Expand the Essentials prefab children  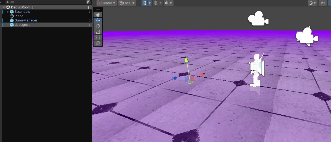tap(8, 12)
